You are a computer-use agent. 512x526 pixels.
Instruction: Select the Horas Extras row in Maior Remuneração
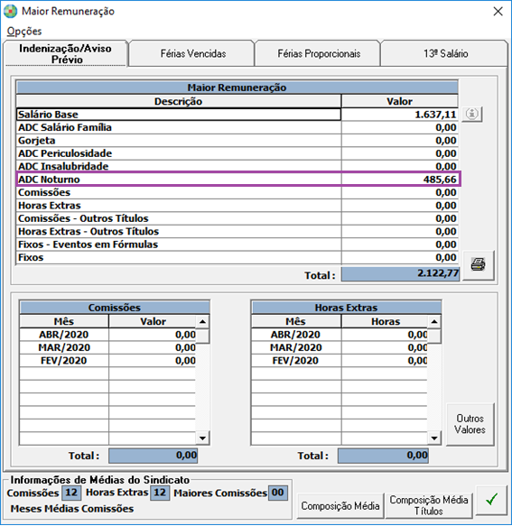(x=237, y=206)
